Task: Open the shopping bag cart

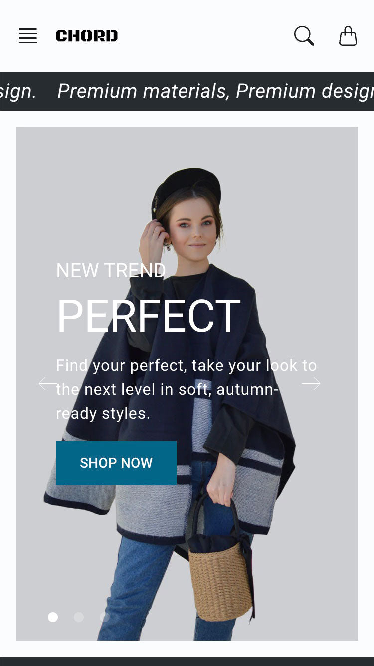Action: (x=348, y=36)
